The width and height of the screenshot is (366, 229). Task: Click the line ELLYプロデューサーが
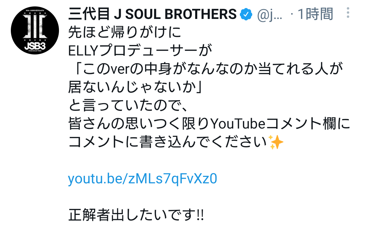click(140, 50)
